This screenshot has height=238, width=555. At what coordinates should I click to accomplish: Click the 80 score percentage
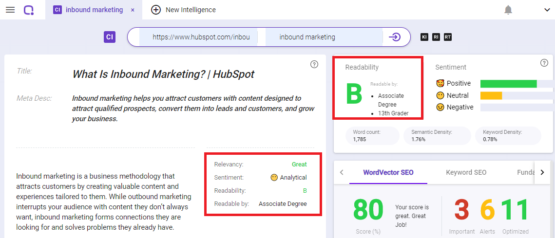[x=368, y=210]
